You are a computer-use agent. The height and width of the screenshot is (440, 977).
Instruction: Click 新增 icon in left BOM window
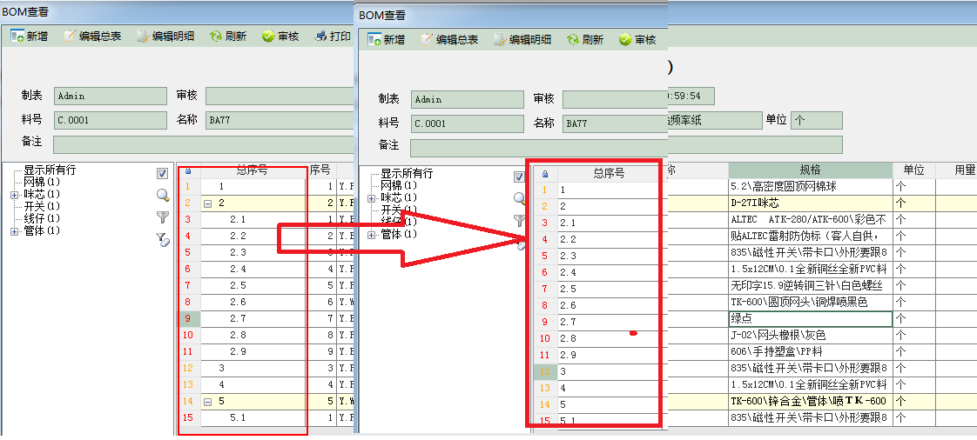(17, 37)
